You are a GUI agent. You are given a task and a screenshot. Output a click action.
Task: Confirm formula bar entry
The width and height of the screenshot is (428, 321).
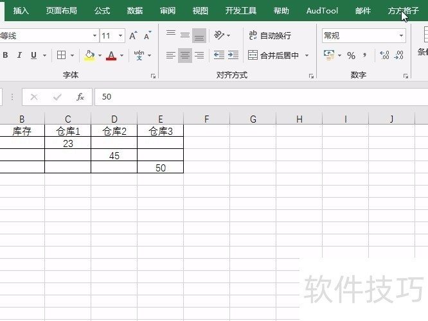click(57, 97)
